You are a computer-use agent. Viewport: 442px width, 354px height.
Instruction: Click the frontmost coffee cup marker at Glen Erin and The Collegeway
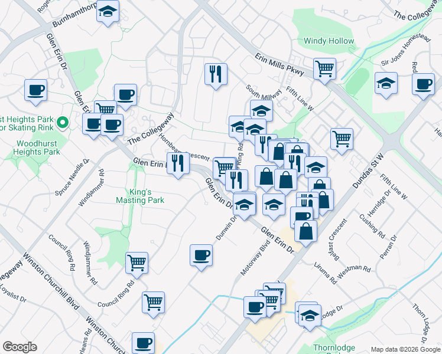point(112,125)
